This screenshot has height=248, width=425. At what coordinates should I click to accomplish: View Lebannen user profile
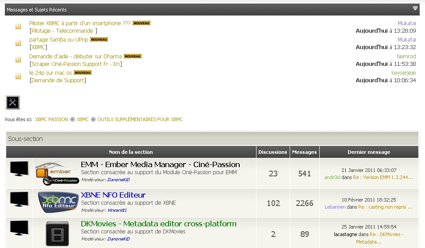[335, 207]
